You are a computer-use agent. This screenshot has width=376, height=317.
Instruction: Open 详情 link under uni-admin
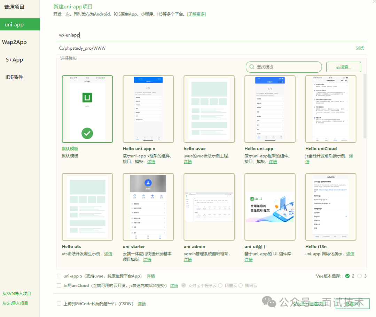[188, 260]
